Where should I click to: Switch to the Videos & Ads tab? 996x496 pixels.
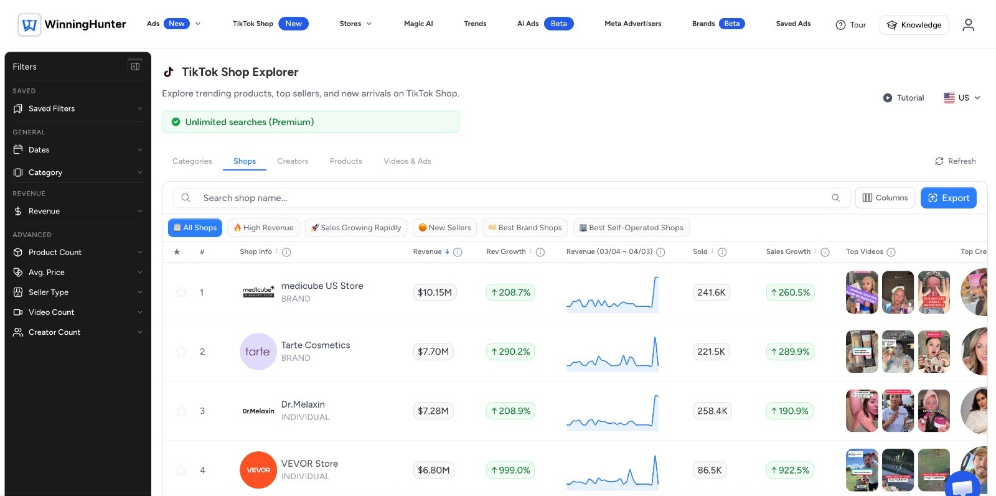[x=407, y=161]
